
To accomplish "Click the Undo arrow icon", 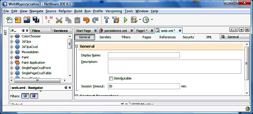I will (x=86, y=20).
